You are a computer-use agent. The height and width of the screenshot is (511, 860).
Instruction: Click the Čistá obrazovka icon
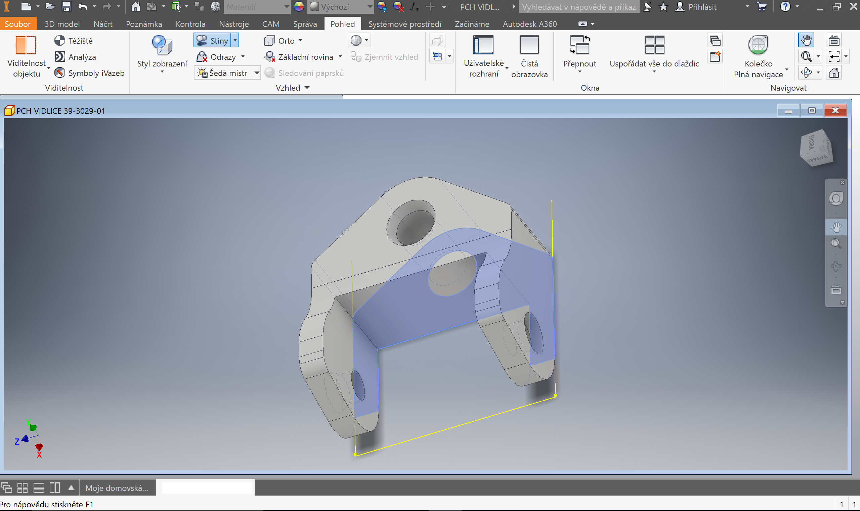(529, 45)
